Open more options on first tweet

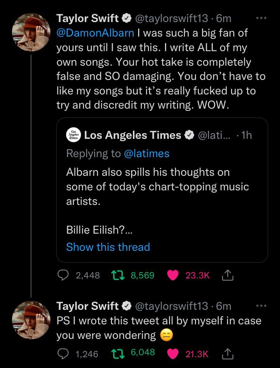point(261,18)
